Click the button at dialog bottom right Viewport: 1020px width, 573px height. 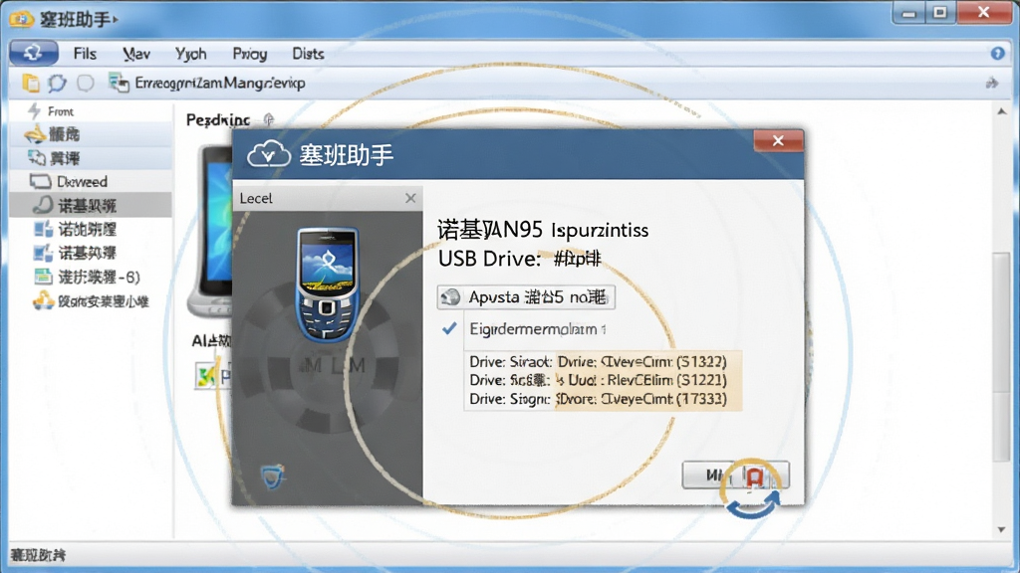click(735, 476)
